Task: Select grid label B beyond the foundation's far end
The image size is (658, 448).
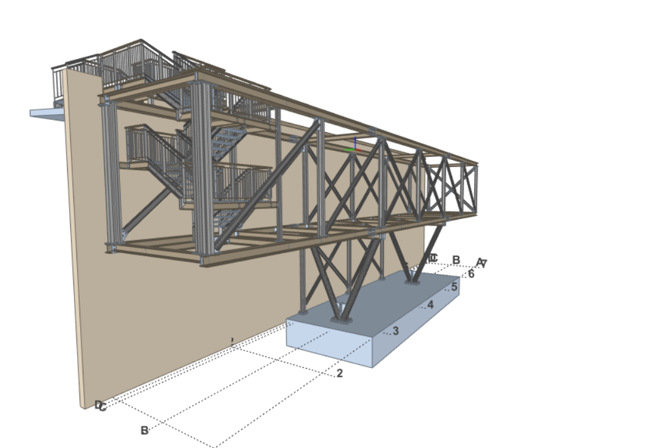Action: point(455,260)
